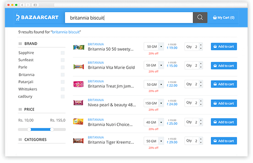Screen dimensions: 253x163
Task: Click quantity stepper for Nutri Choice
Action: pyautogui.click(x=201, y=122)
